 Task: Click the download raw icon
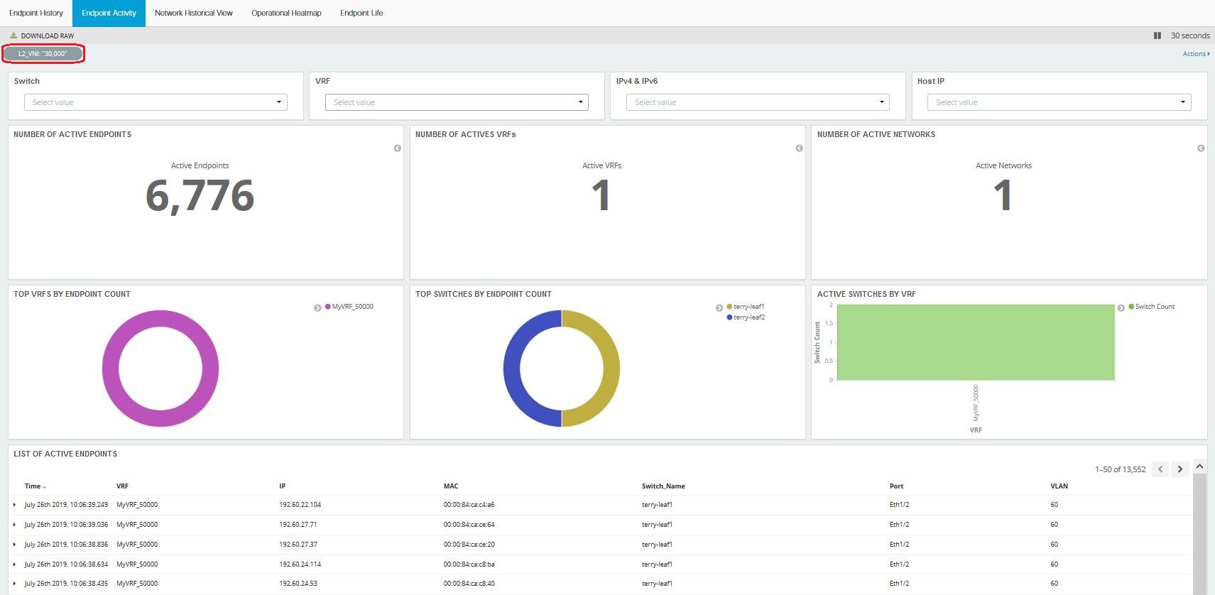13,36
